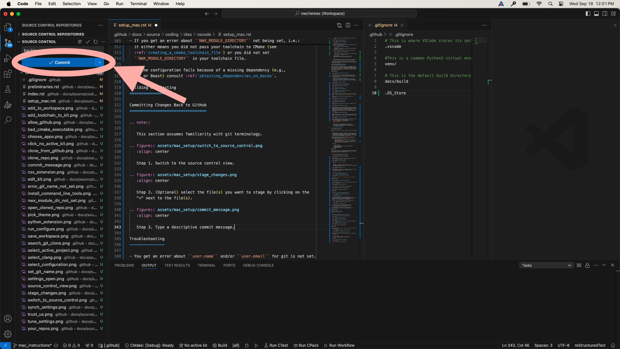Viewport: 620px width, 349px height.
Task: Select stage_changes.png in changes list
Action: click(x=63, y=293)
